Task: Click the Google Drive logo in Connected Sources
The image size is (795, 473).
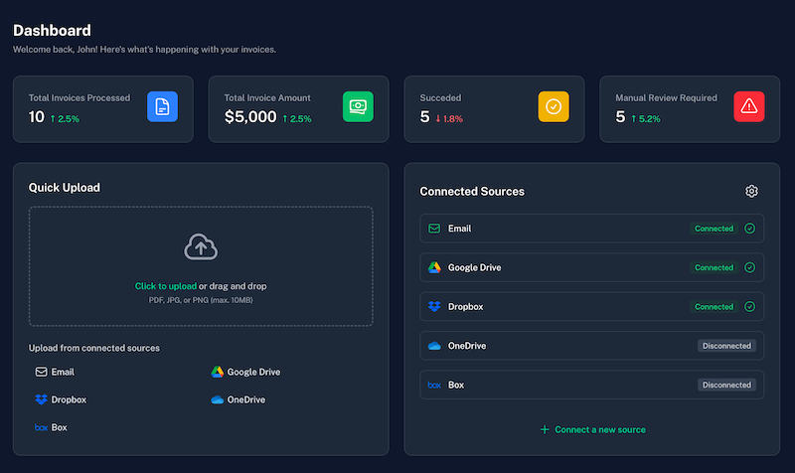Action: point(434,267)
